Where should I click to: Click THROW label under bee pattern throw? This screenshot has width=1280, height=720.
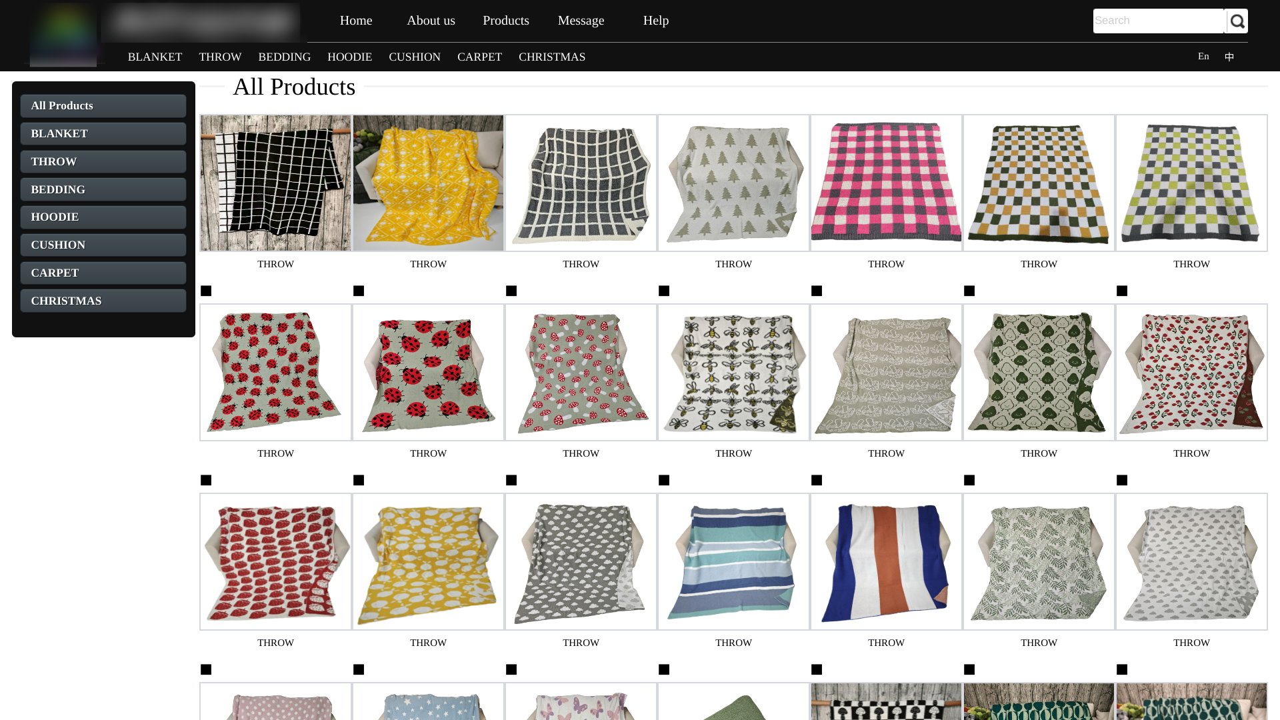click(x=733, y=454)
